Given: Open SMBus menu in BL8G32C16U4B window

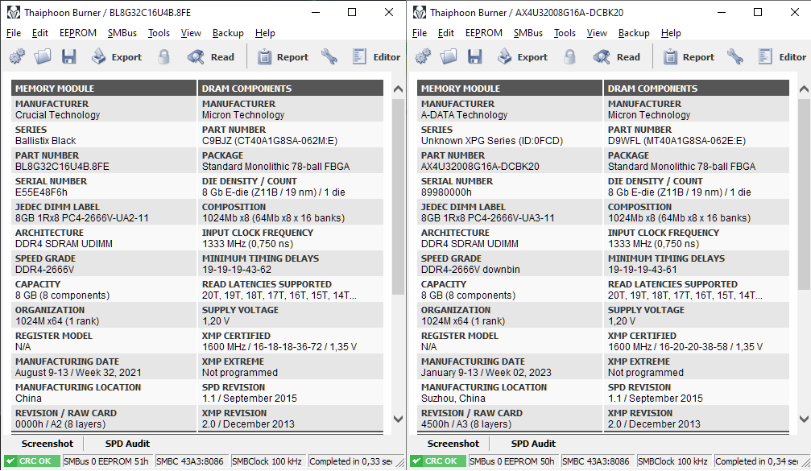Looking at the screenshot, I should 122,33.
